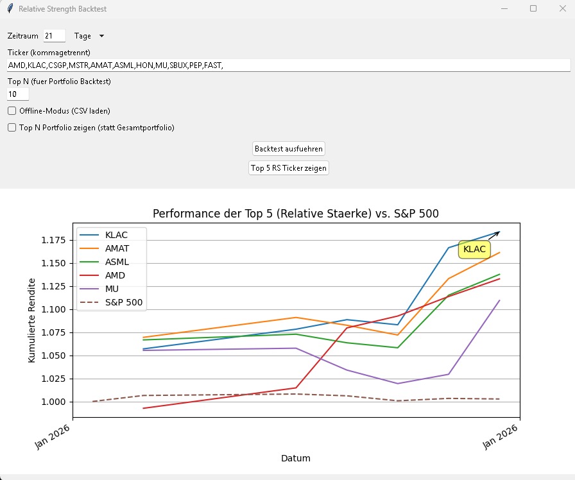Image resolution: width=575 pixels, height=480 pixels.
Task: Enable Offline-Modus (CSV laden) checkbox
Action: (12, 111)
